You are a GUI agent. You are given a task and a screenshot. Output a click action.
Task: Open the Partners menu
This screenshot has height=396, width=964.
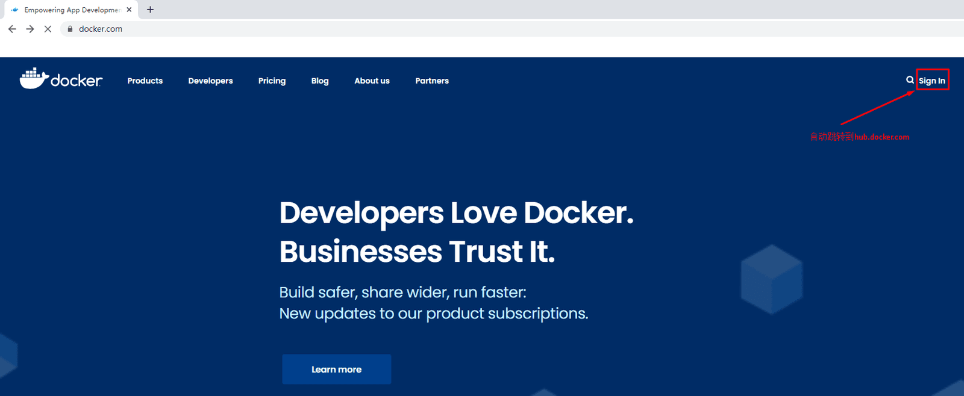pyautogui.click(x=432, y=81)
